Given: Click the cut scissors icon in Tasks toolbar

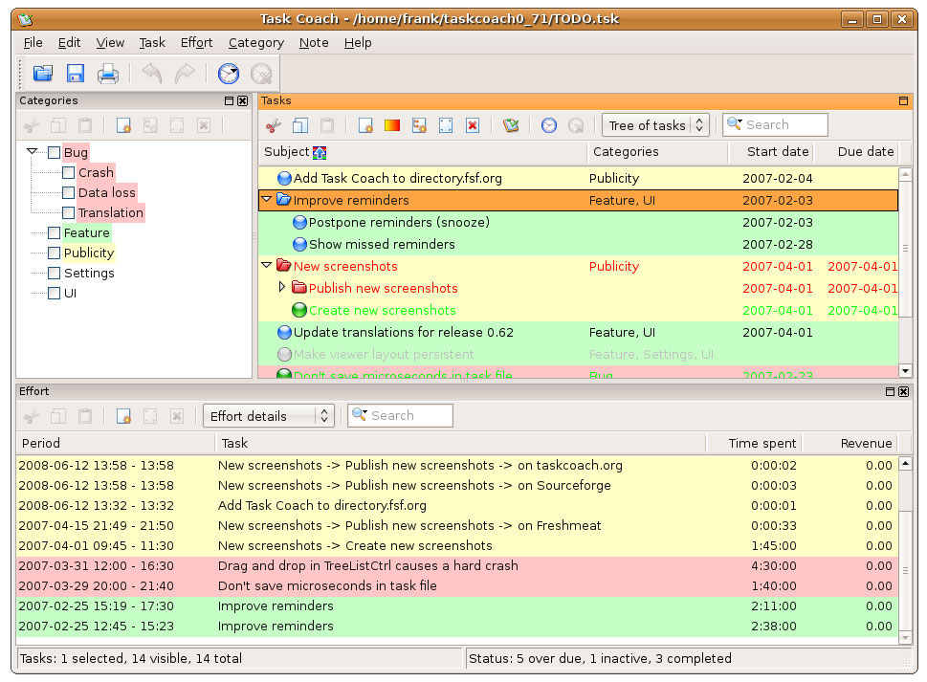Looking at the screenshot, I should [274, 125].
